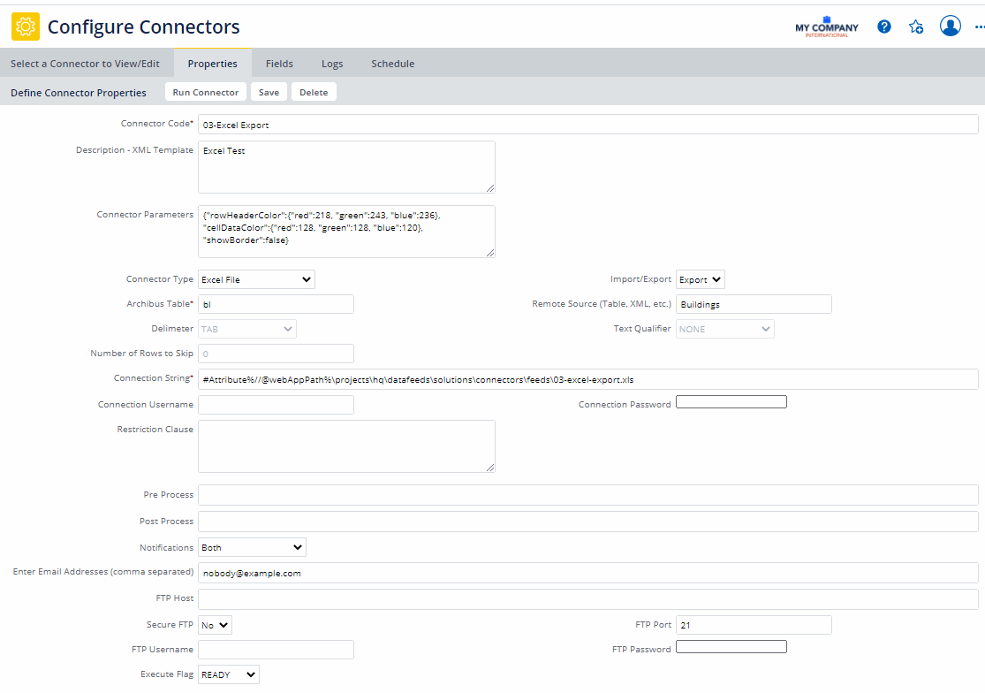The width and height of the screenshot is (985, 693).
Task: Open the Logs tab
Action: pos(332,64)
